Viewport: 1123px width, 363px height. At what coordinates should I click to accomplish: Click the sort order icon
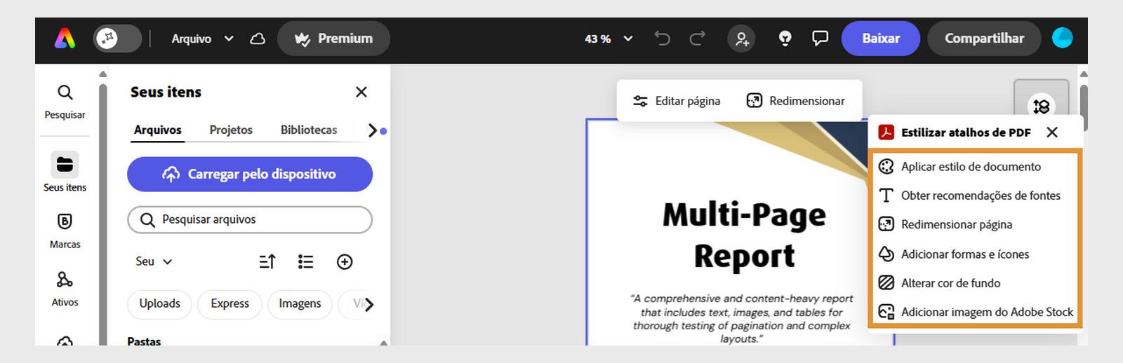(x=267, y=261)
